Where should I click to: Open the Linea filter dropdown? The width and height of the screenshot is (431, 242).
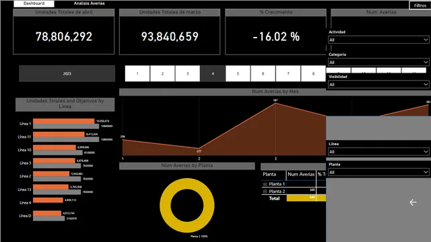pos(378,152)
